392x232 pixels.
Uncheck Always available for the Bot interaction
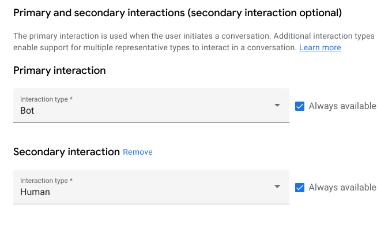300,106
